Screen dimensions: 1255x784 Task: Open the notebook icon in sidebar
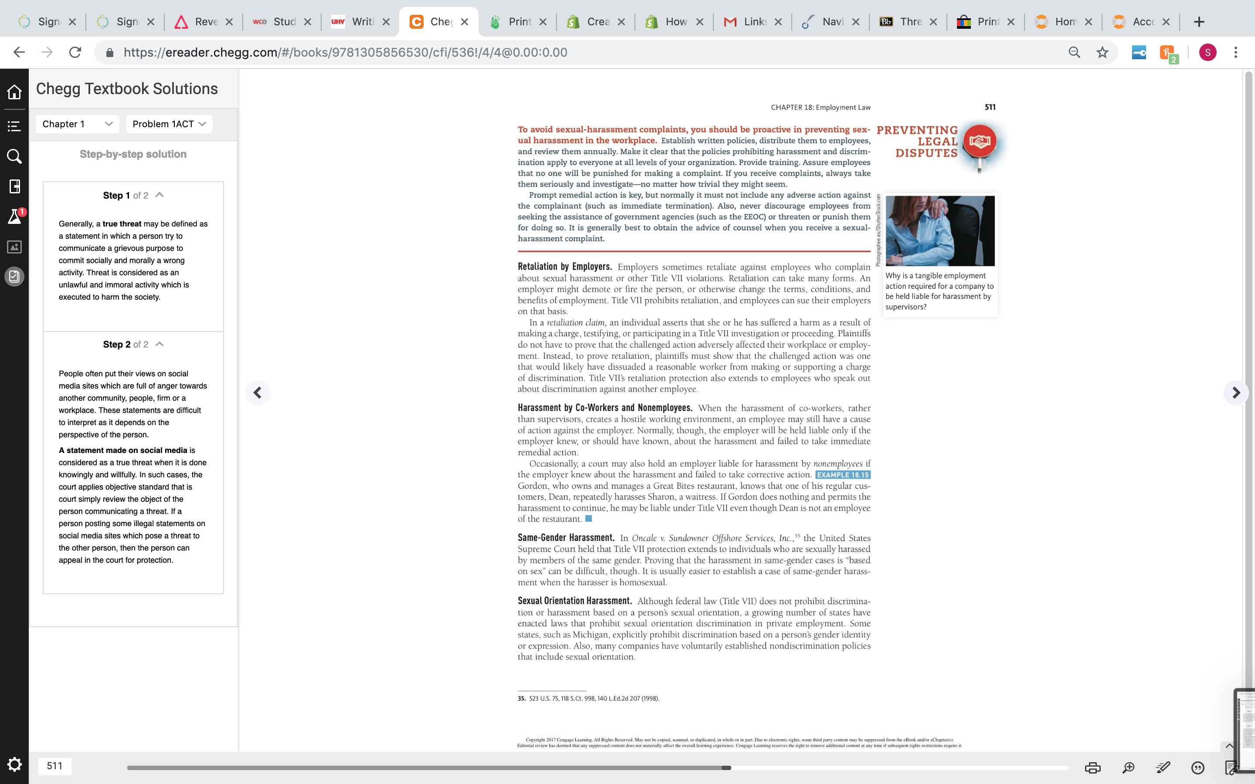pos(14,187)
